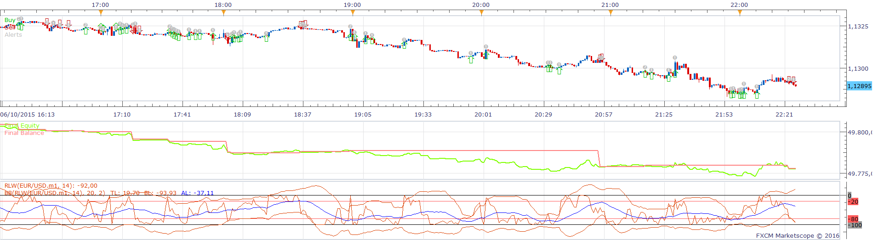The image size is (873, 240).
Task: Click the 21:53 time axis label
Action: (724, 115)
